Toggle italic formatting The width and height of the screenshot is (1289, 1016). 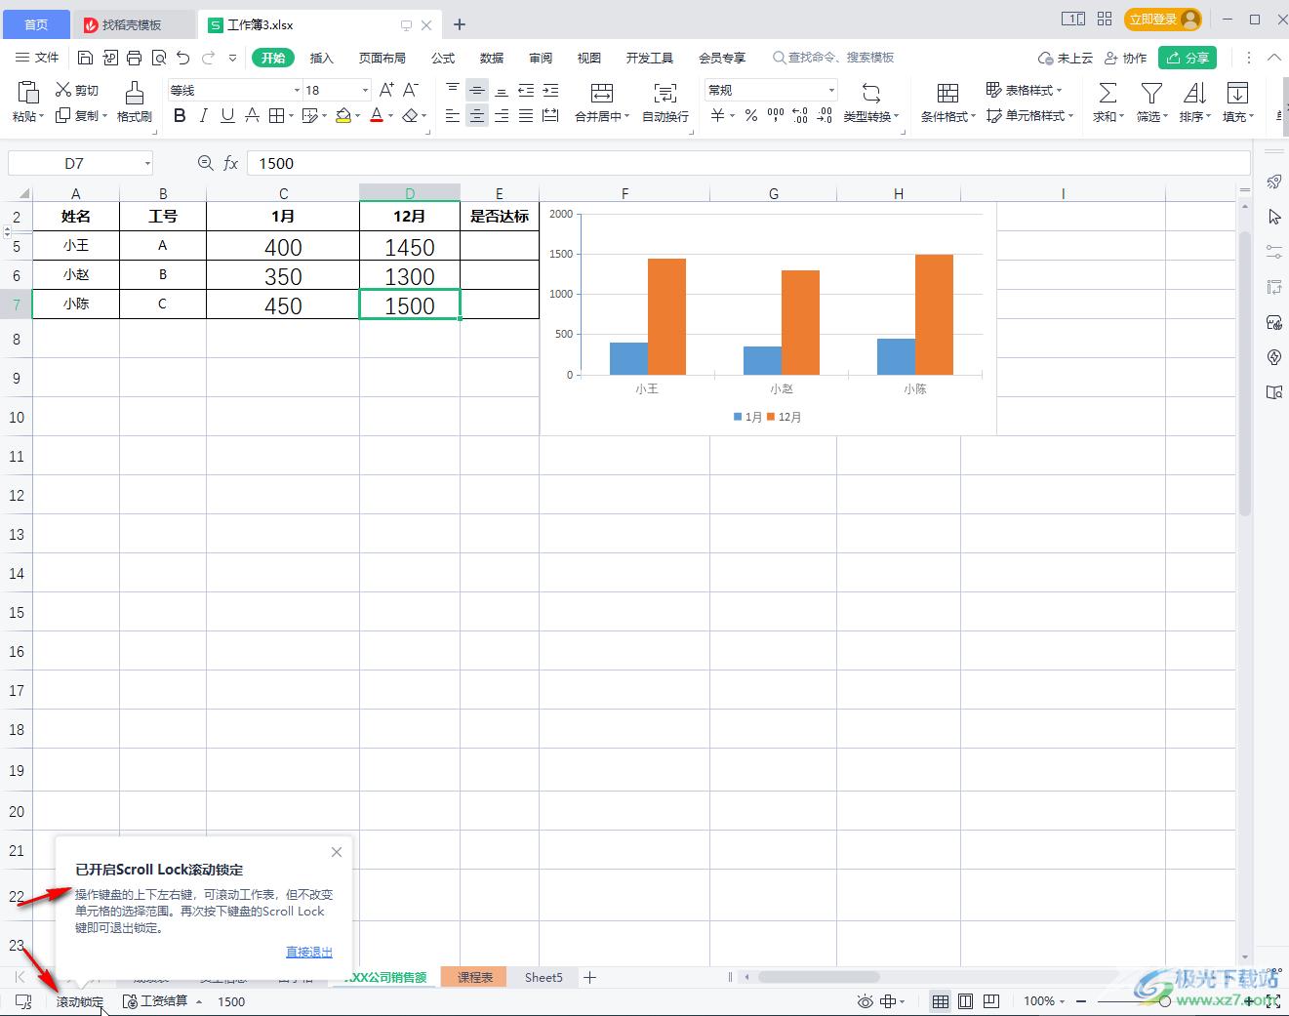(203, 116)
